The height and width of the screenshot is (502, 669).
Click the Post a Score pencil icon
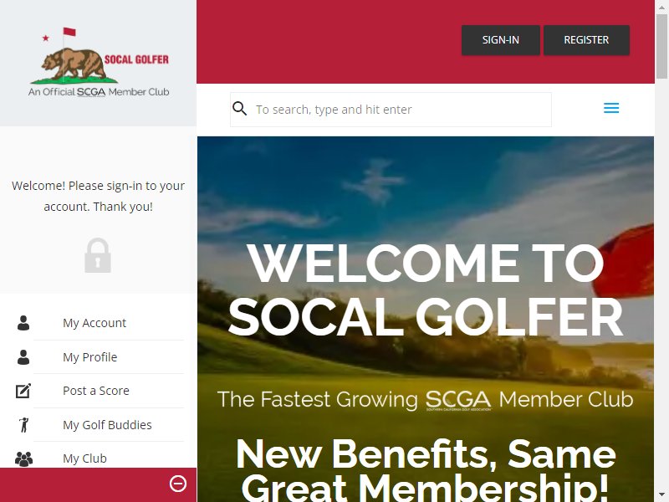coord(23,391)
